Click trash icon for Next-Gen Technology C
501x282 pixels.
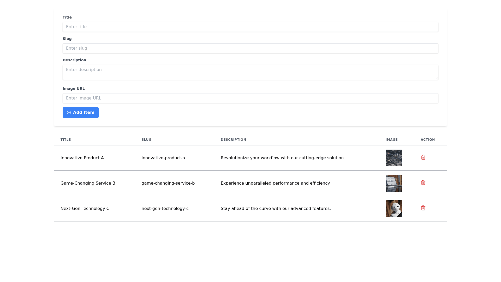(423, 208)
